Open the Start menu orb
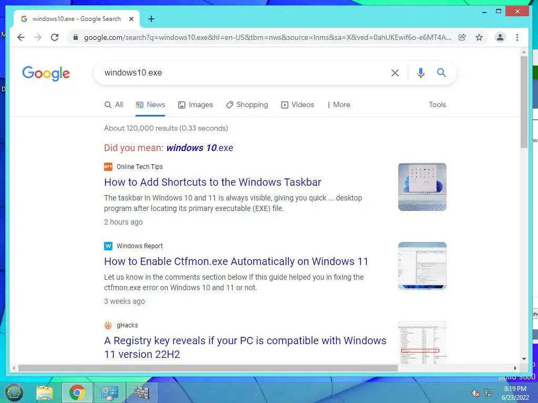Screen dimensions: 538x403 14,393
